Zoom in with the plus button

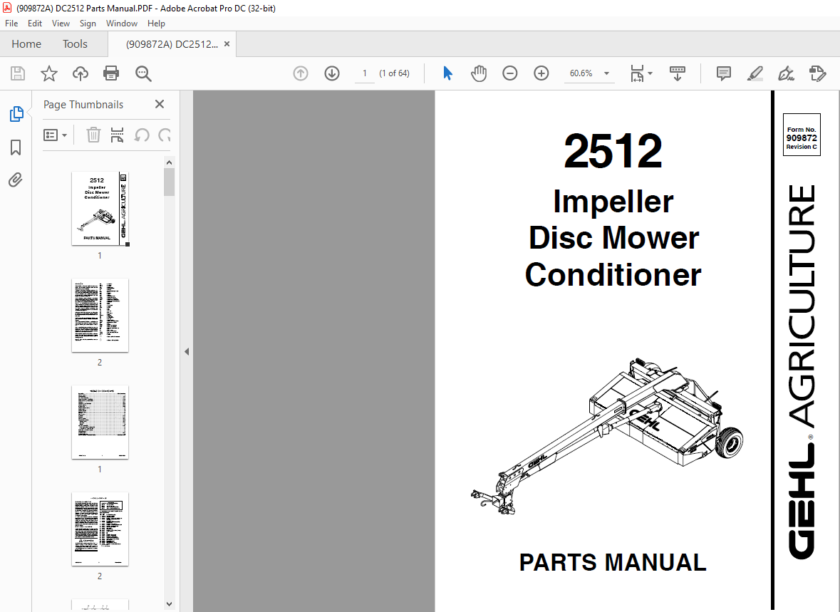click(x=541, y=73)
